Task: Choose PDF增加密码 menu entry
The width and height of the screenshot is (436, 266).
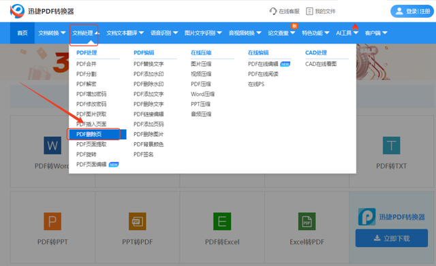Action: (x=91, y=94)
